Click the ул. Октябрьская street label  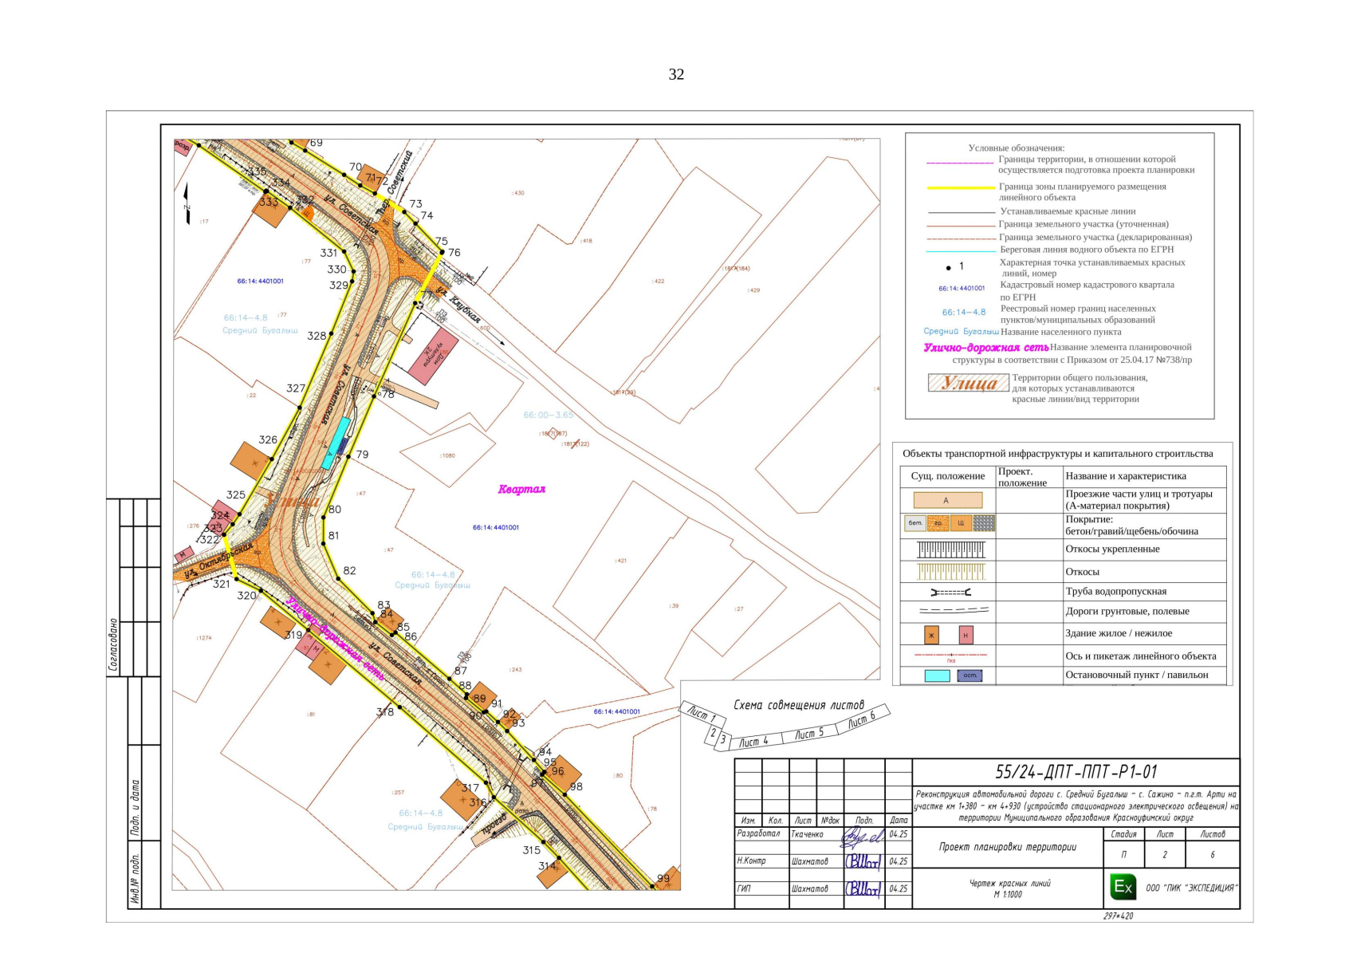click(218, 561)
